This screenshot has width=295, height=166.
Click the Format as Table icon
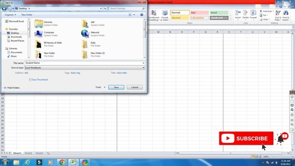click(165, 15)
